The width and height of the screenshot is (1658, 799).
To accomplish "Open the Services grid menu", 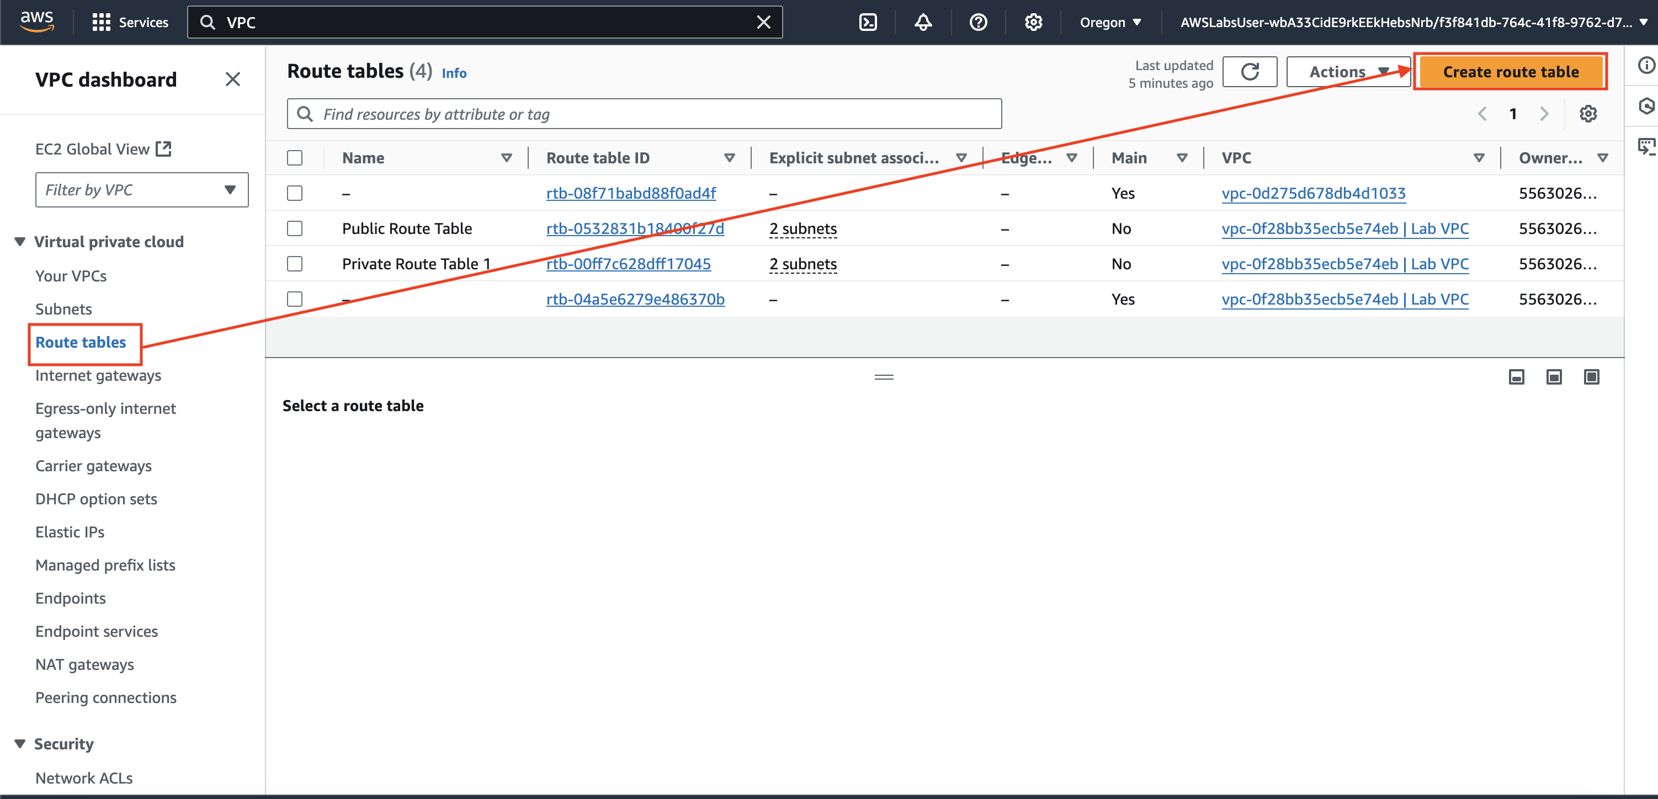I will [x=131, y=22].
